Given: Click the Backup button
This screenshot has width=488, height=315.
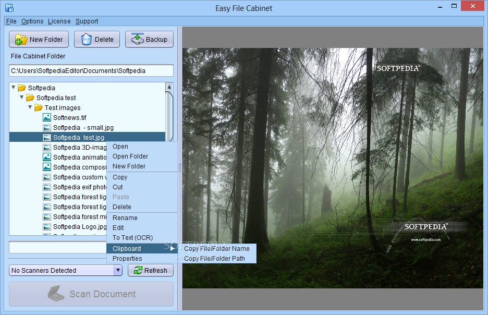Looking at the screenshot, I should tap(150, 39).
